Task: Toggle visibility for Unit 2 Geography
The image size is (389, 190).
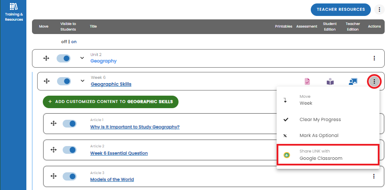Action: (x=64, y=59)
